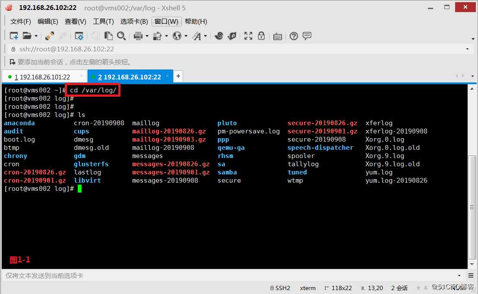The image size is (478, 294).
Task: Expand the print dropdown arrow
Action: tap(147, 36)
